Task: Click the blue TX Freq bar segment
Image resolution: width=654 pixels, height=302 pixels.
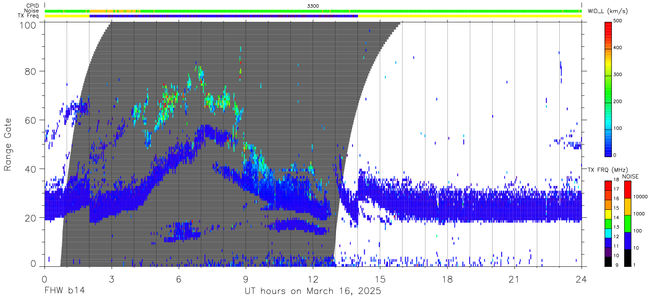Action: 224,16
